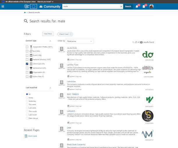Select the Today radio option
This screenshot has width=178, height=148.
coord(27,98)
